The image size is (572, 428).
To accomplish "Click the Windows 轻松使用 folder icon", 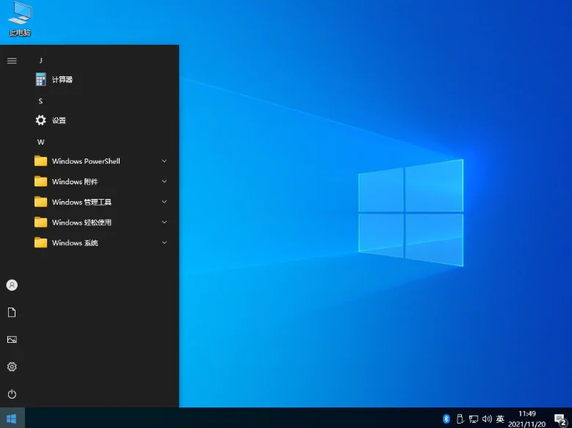I will (40, 222).
